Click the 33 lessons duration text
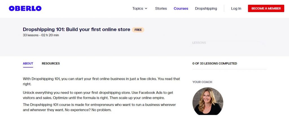Viewport: 289px width, 118px height. click(x=41, y=35)
